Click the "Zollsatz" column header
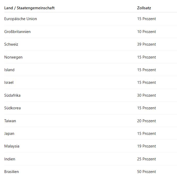 [144, 8]
